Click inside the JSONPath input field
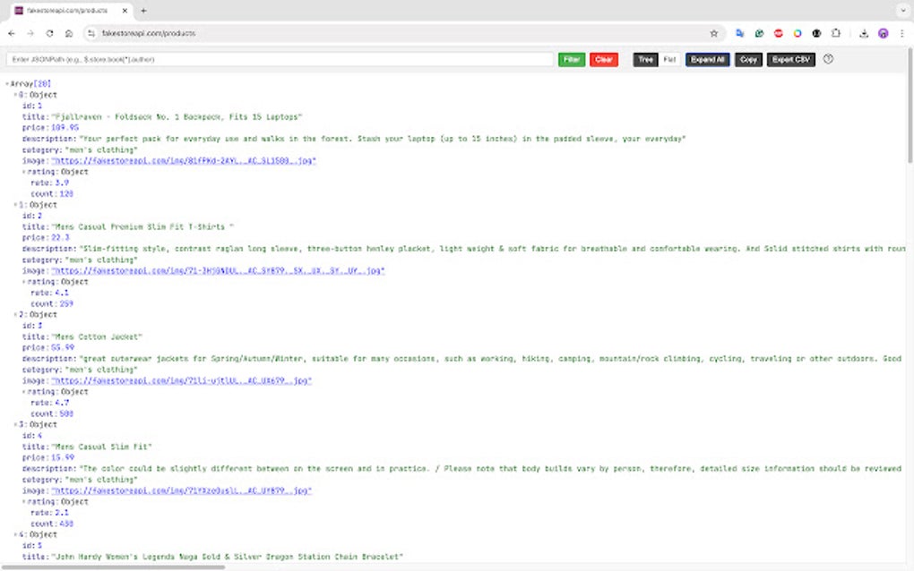The width and height of the screenshot is (914, 571). click(x=269, y=59)
